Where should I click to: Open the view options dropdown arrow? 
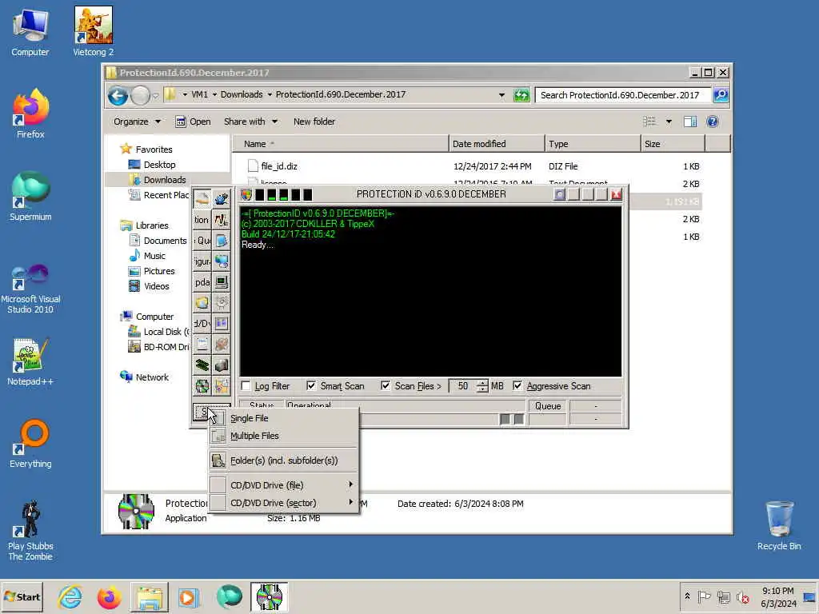[x=669, y=122]
